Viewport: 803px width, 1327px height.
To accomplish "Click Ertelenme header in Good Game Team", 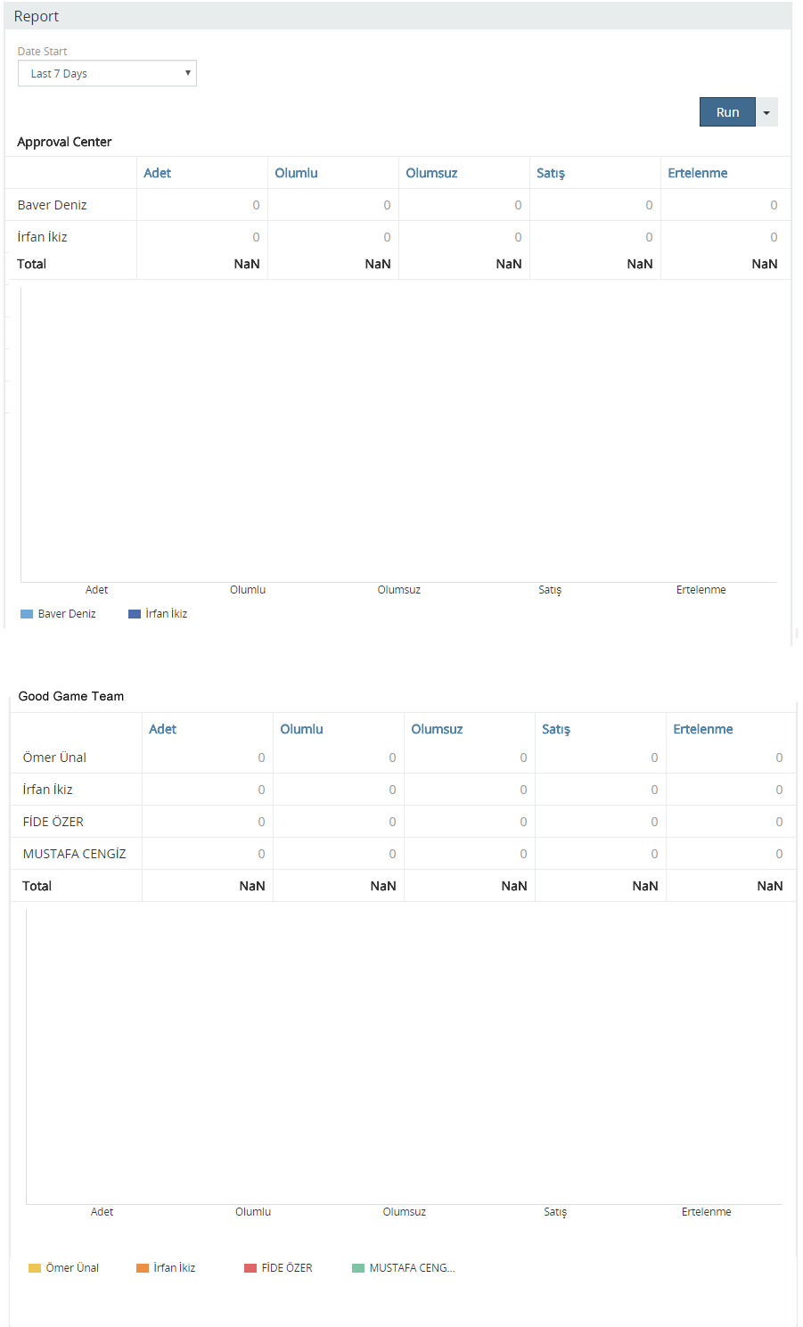I will [x=703, y=729].
